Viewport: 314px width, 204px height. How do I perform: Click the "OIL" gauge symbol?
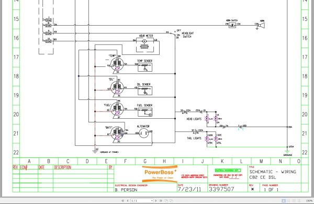(117, 88)
